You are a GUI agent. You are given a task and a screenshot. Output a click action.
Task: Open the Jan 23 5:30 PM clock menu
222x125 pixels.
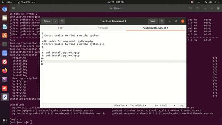[x=116, y=2]
